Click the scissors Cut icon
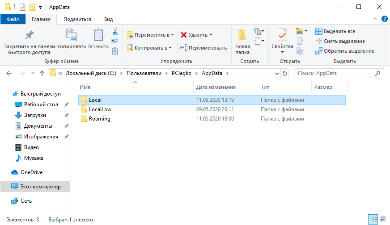390x225 pixels. click(114, 32)
